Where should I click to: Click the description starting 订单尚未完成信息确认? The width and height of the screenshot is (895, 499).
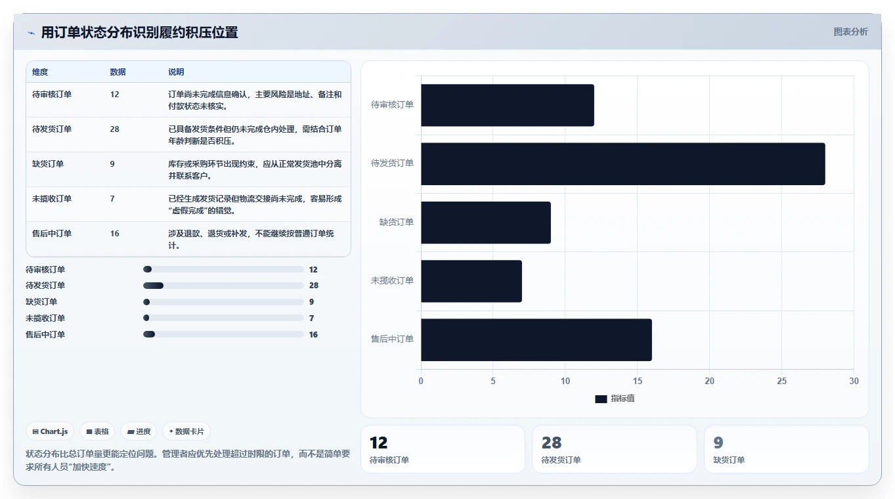point(255,100)
